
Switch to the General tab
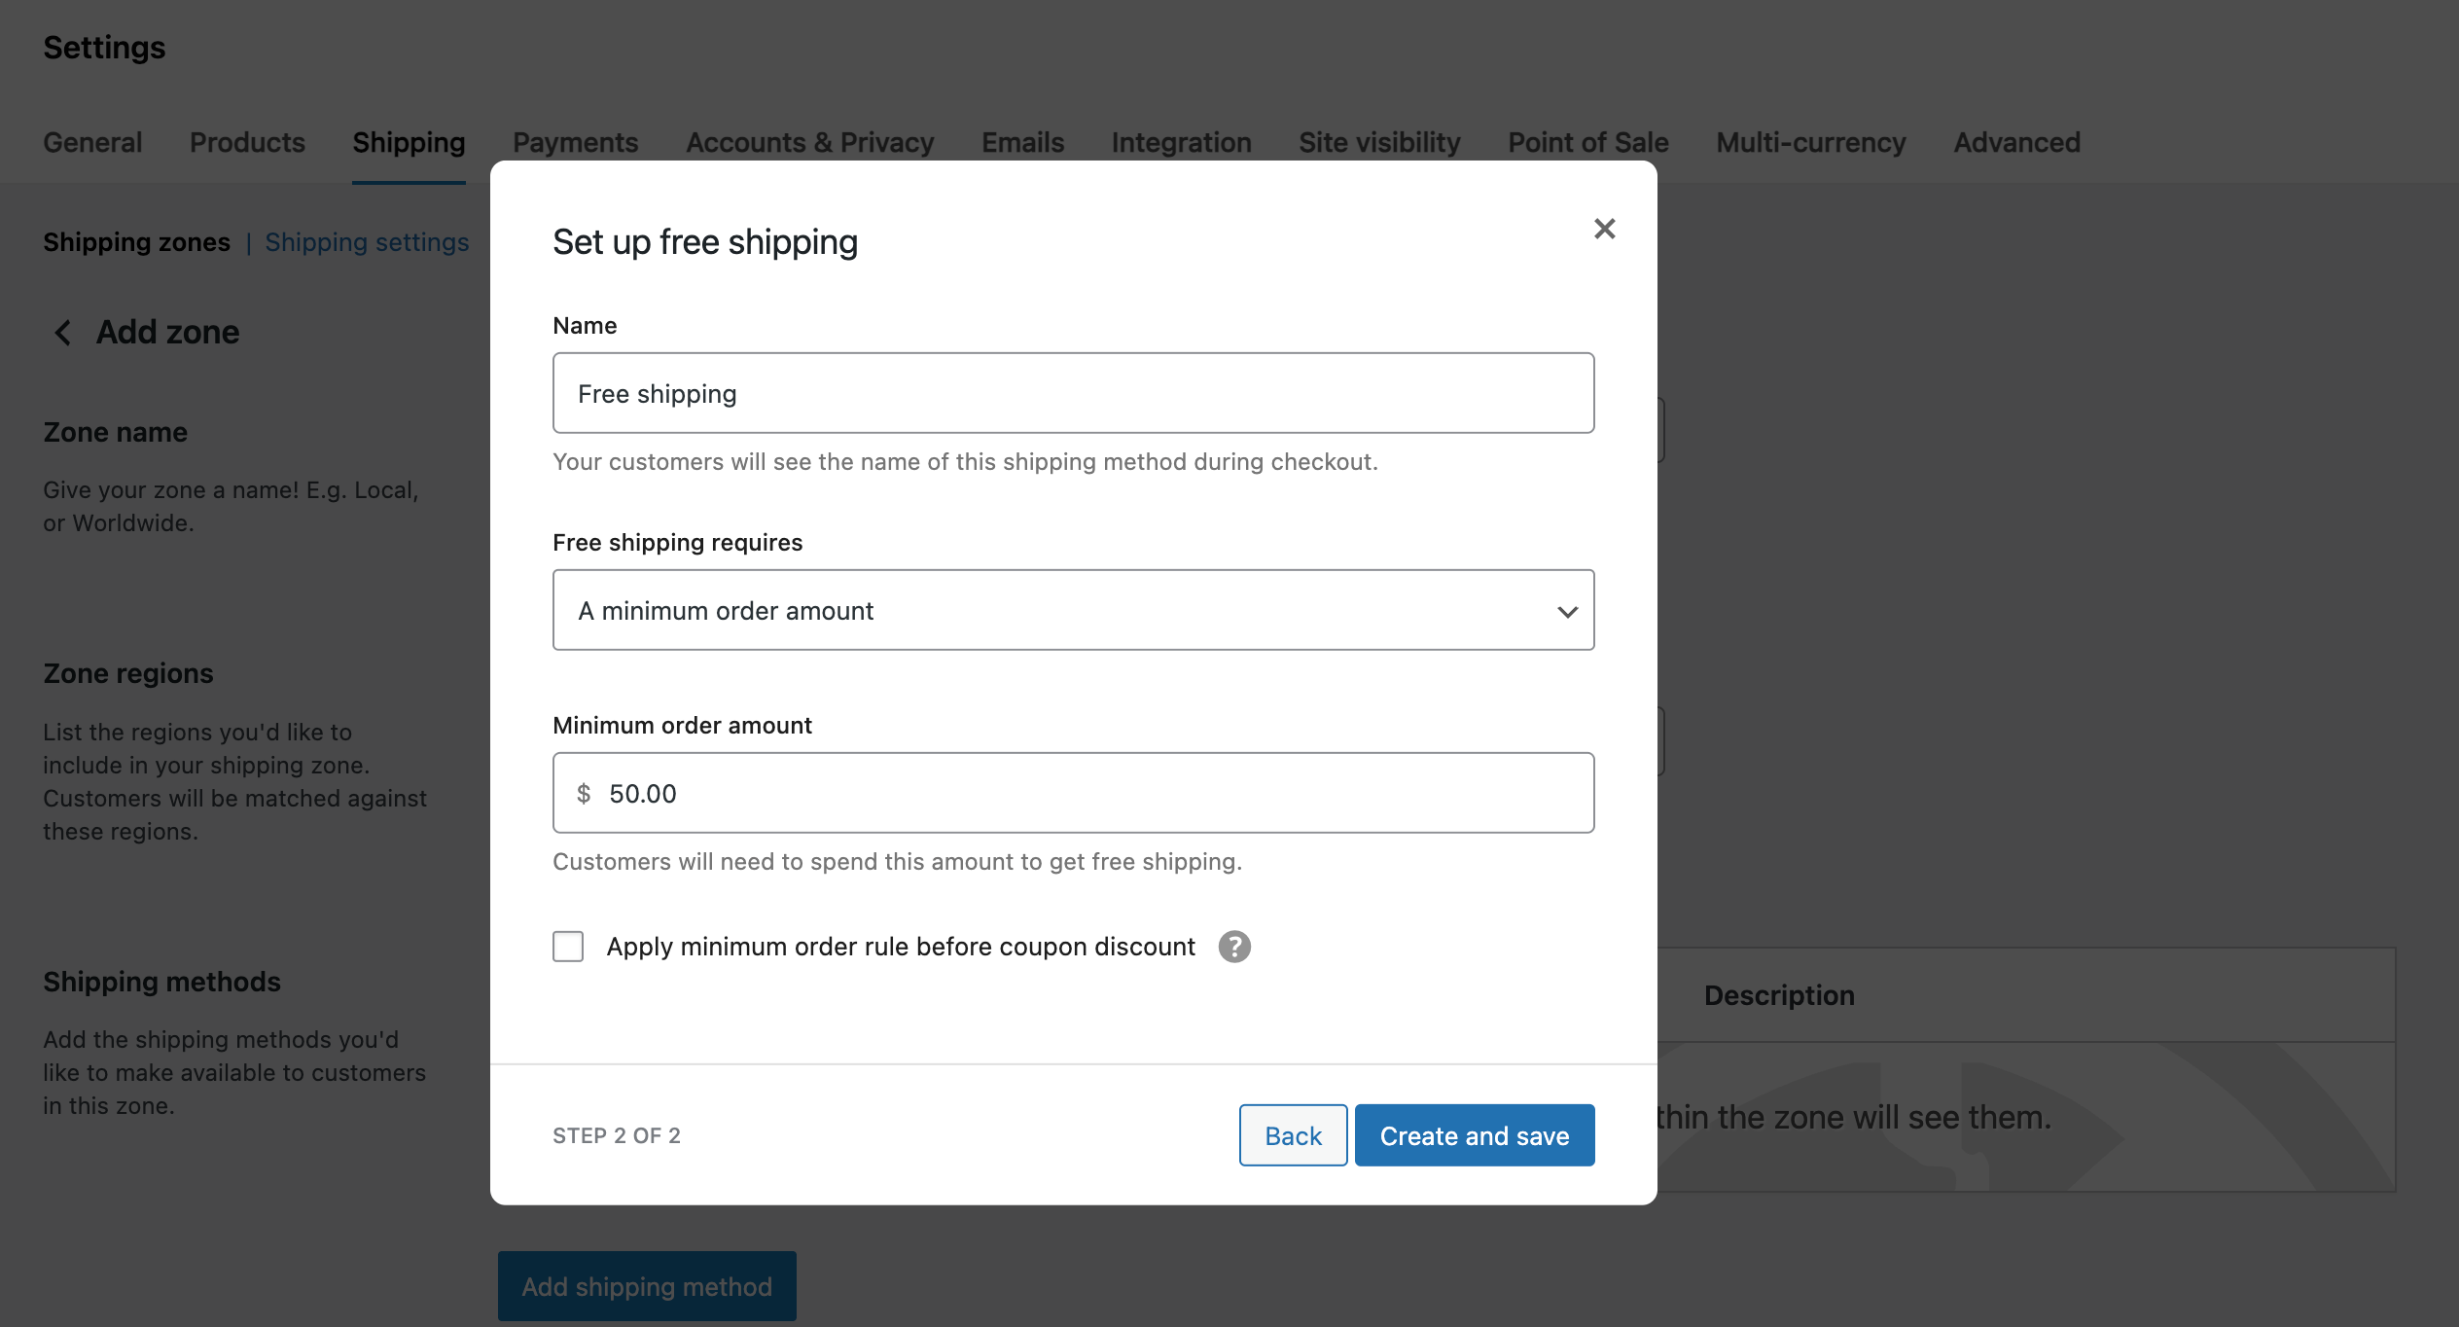click(92, 142)
